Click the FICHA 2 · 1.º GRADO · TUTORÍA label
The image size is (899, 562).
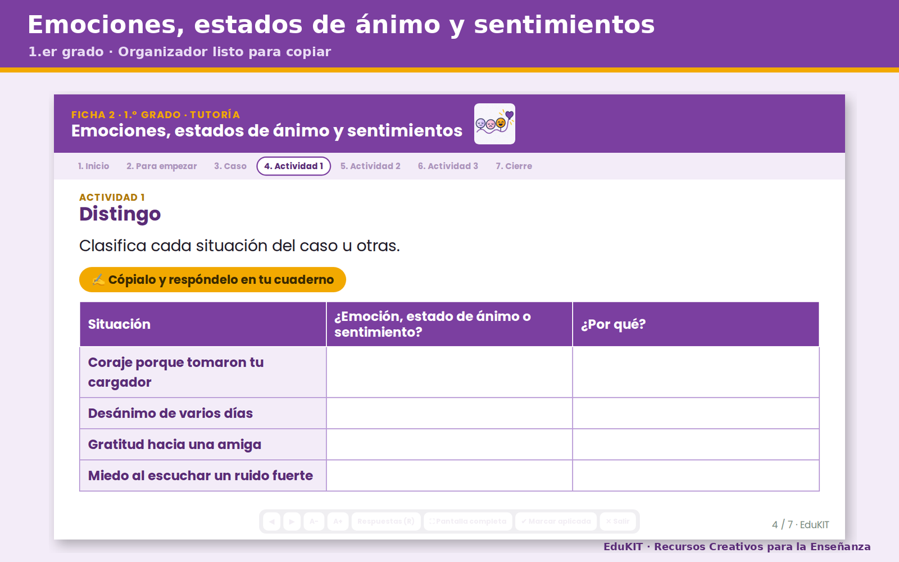(x=156, y=115)
